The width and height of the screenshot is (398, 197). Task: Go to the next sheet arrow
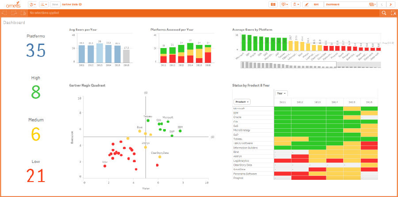[x=390, y=4]
